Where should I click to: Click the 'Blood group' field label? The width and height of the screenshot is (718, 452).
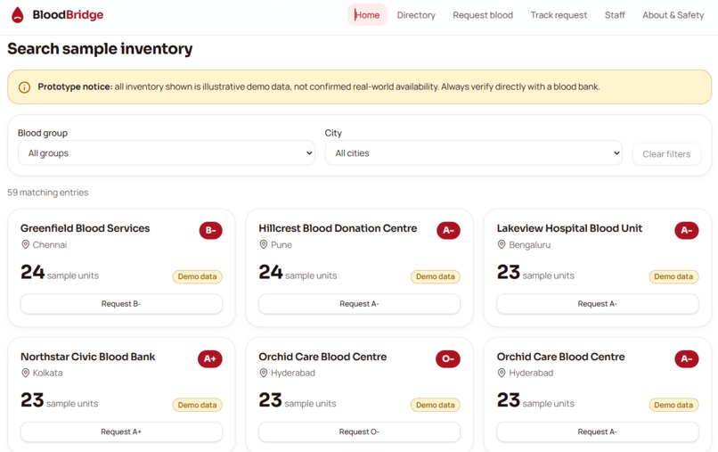[x=43, y=133]
